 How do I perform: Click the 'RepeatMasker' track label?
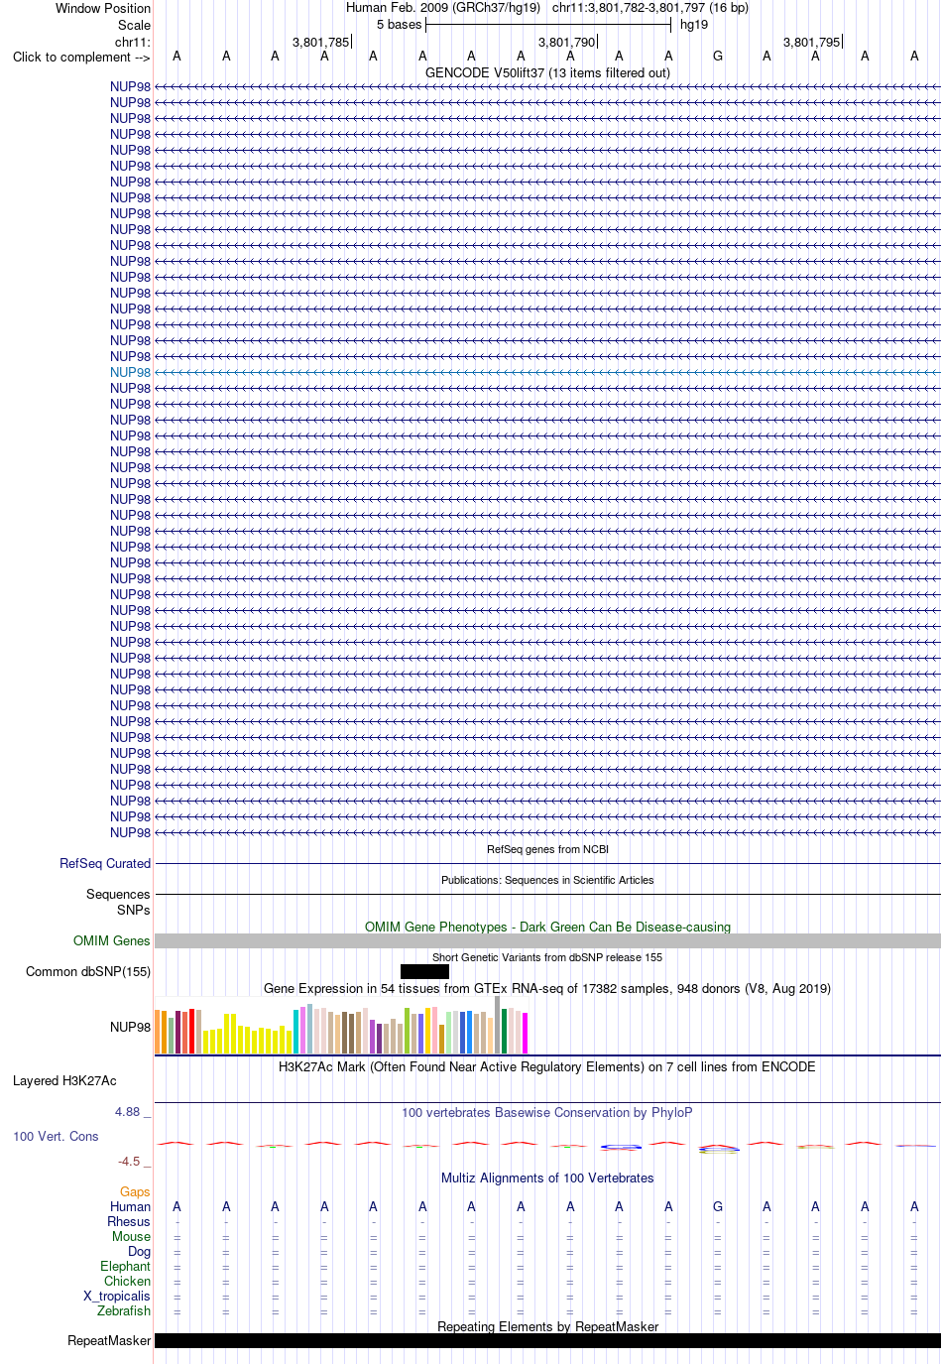pos(109,1340)
